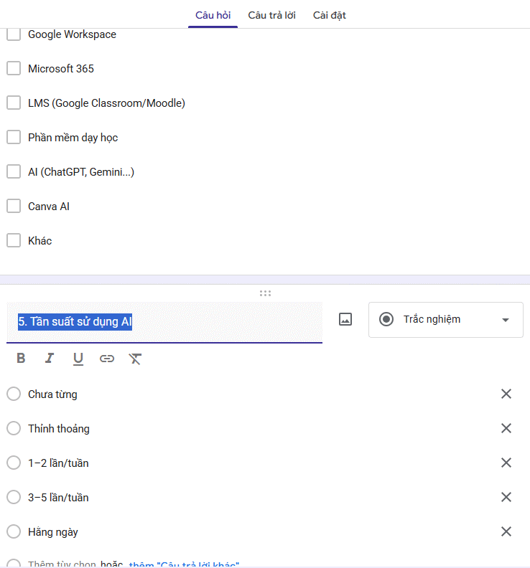This screenshot has width=530, height=568.
Task: Click the 'Microsoft 365' option label
Action: coord(61,68)
